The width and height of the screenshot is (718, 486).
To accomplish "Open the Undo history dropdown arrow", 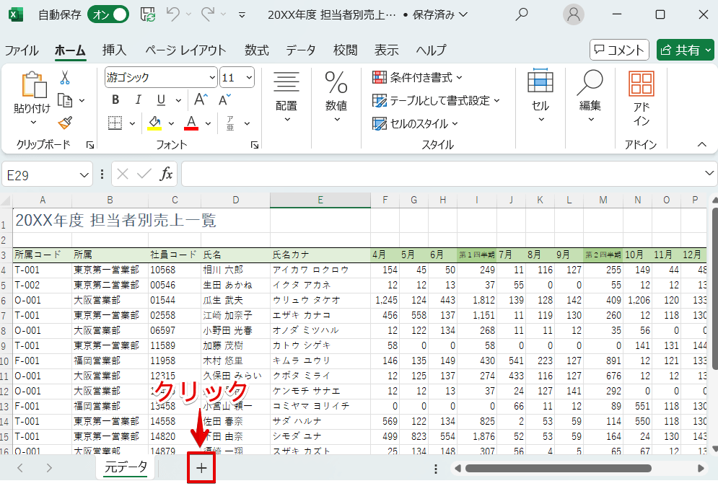I will click(x=188, y=15).
